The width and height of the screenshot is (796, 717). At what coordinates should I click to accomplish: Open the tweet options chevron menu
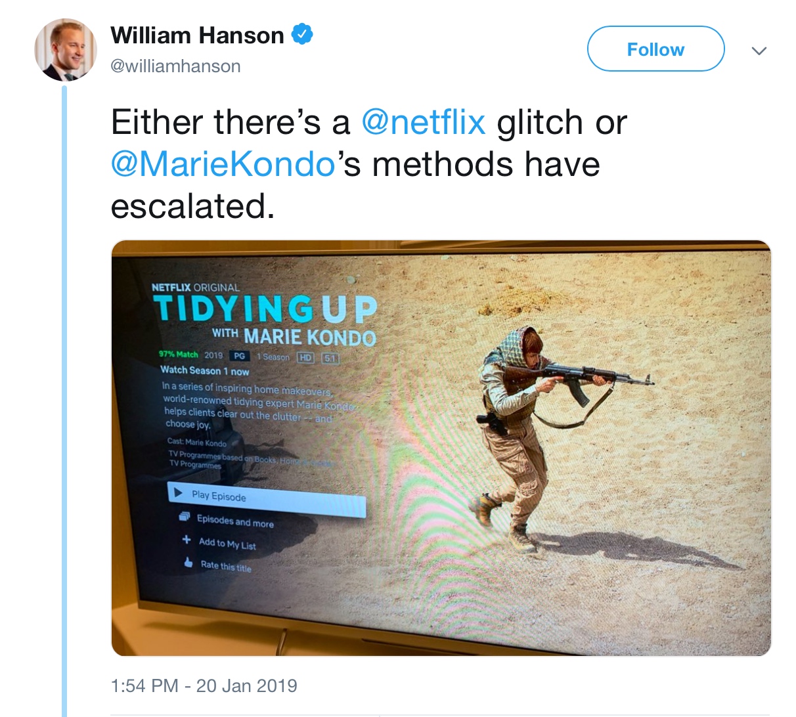[759, 51]
